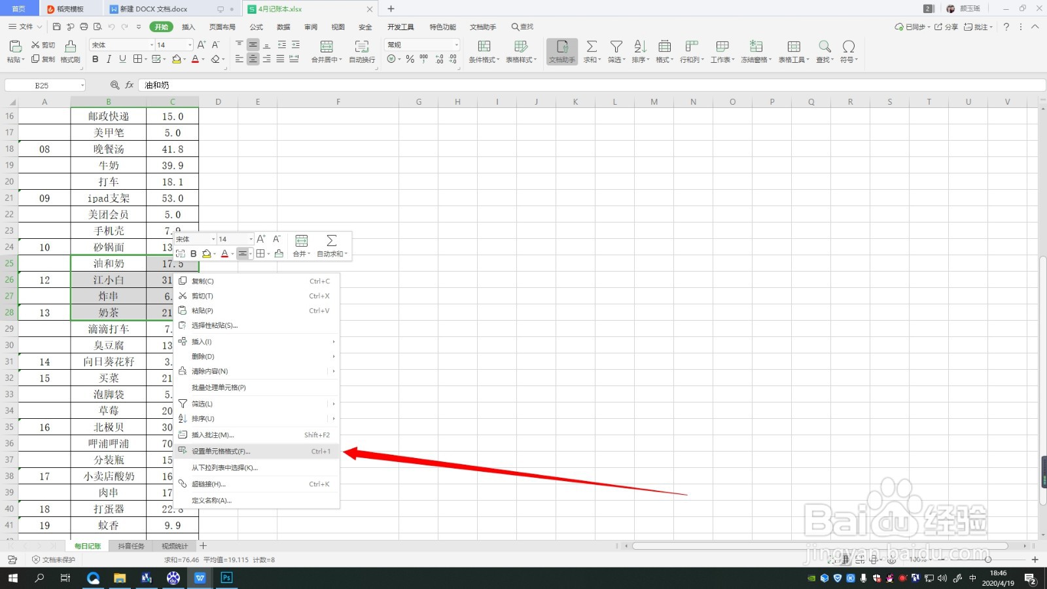1047x589 pixels.
Task: Switch to the 视频统计 sheet tab
Action: [x=175, y=546]
